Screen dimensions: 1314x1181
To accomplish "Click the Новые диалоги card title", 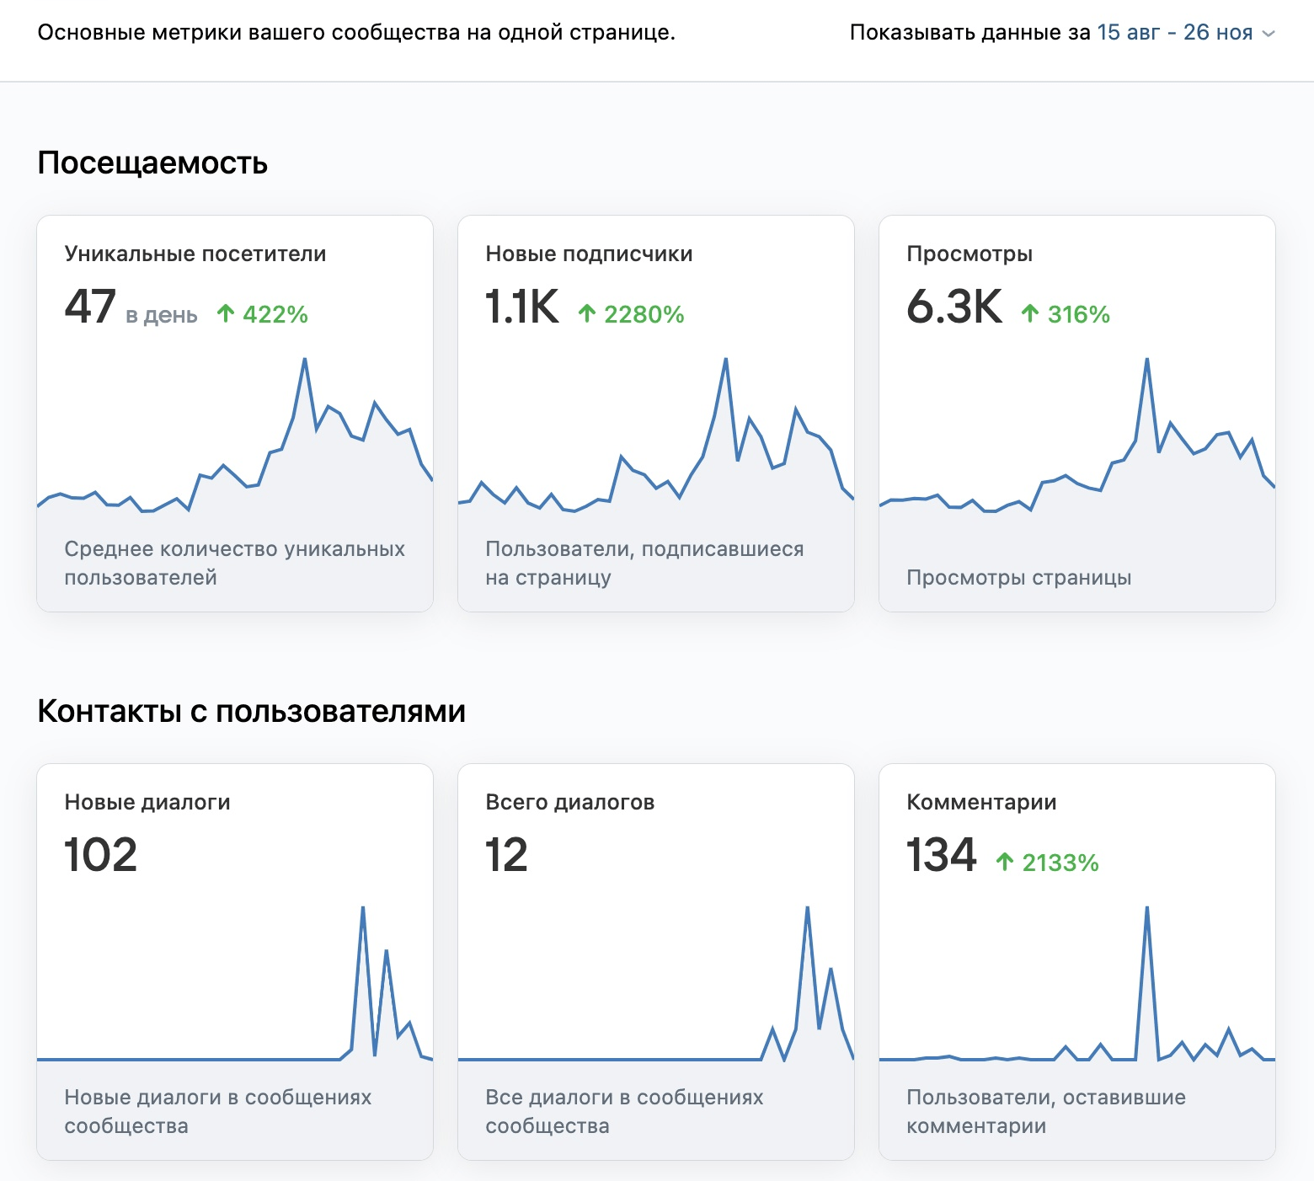I will tap(147, 802).
